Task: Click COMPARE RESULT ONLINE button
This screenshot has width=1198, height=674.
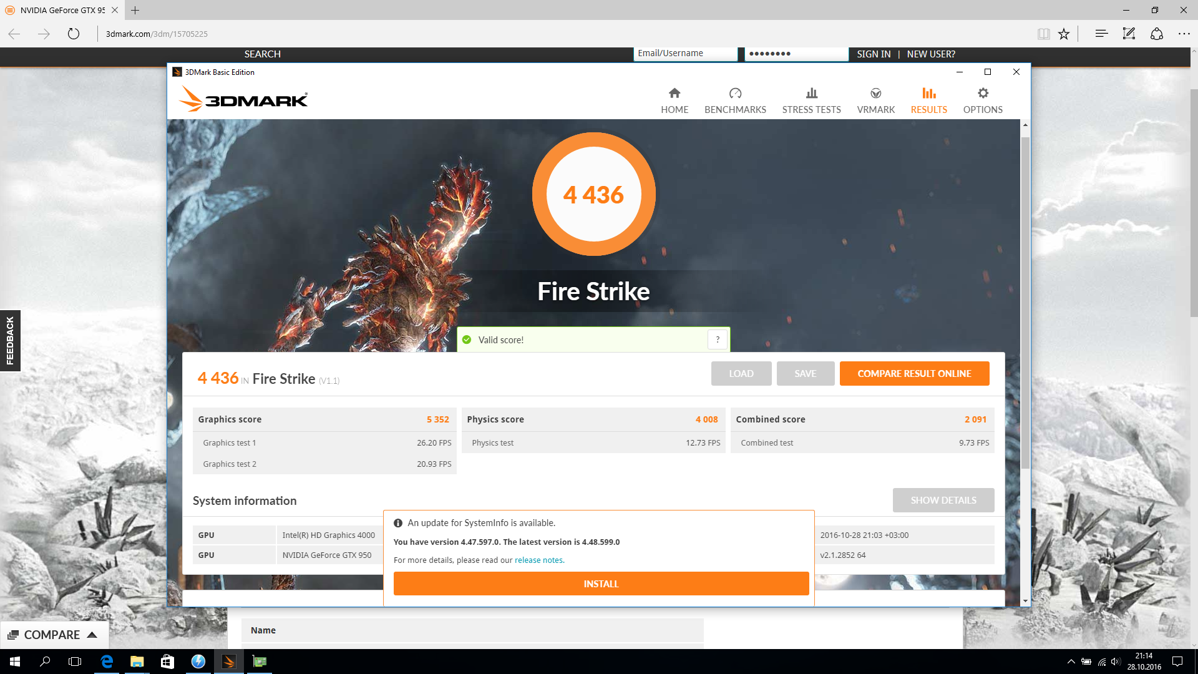Action: pyautogui.click(x=914, y=373)
